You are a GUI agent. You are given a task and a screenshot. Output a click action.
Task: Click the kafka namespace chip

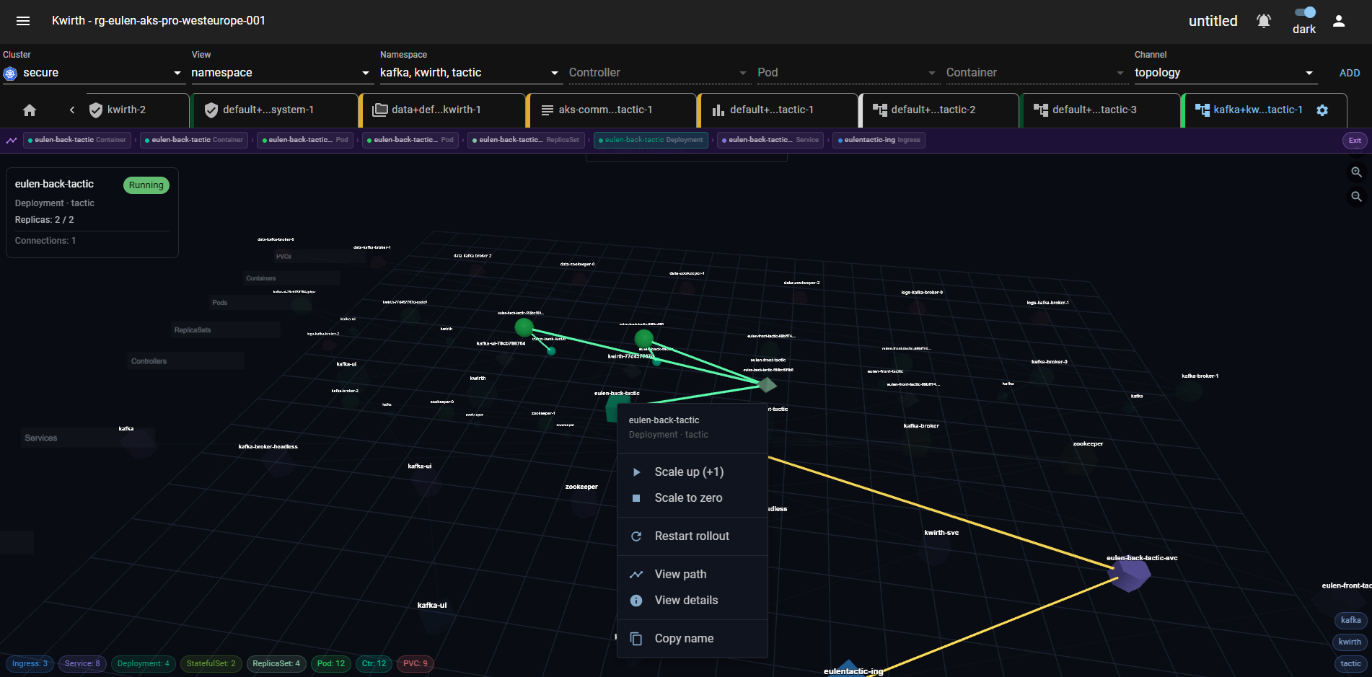point(1350,621)
